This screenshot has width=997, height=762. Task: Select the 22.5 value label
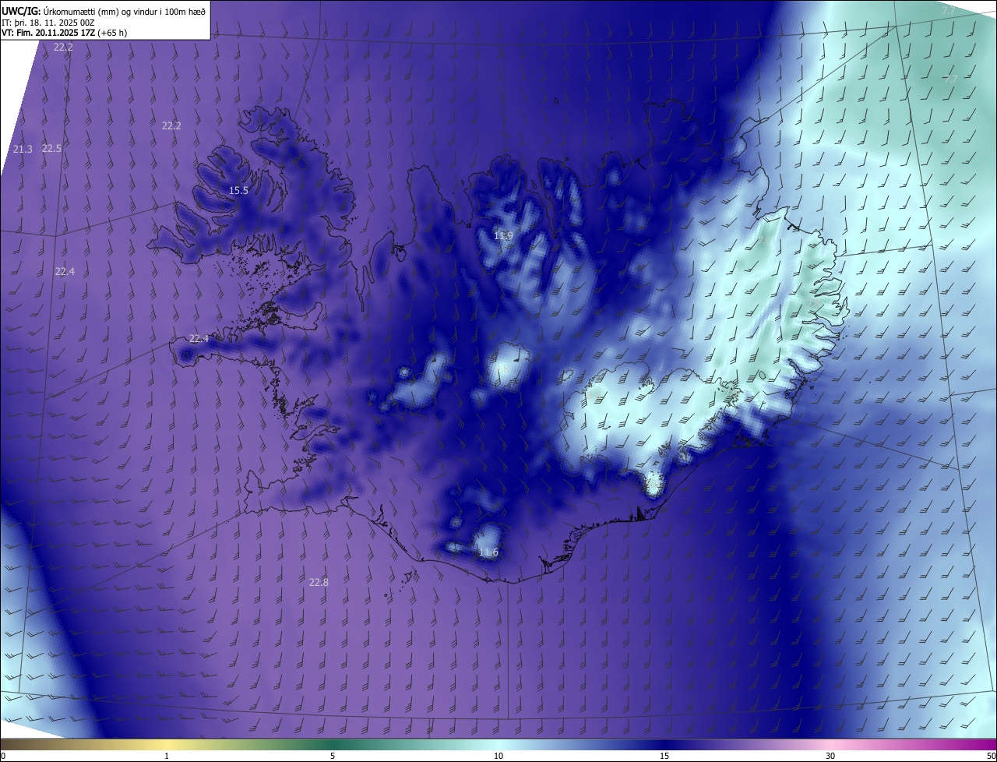(x=51, y=148)
